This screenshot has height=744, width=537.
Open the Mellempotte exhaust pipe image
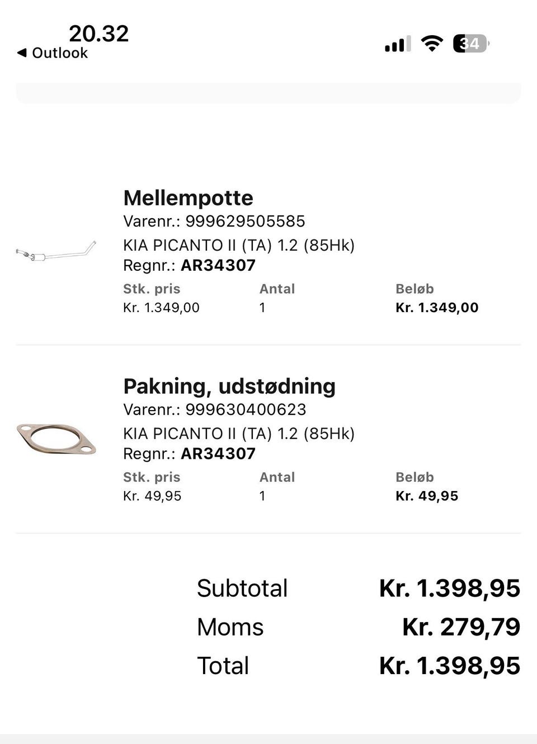click(56, 253)
